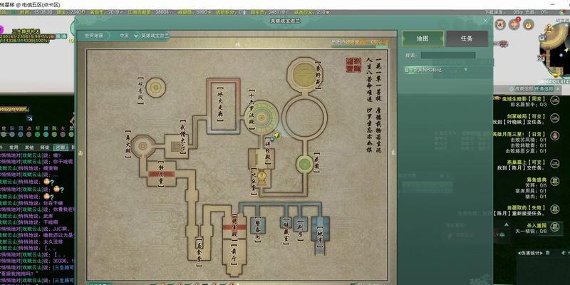Open the 中原 breadcrumb
The height and width of the screenshot is (285, 570).
pos(124,36)
